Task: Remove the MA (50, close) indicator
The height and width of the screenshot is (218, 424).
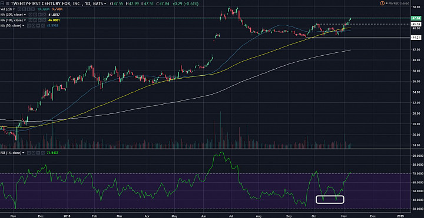Action: click(42, 26)
